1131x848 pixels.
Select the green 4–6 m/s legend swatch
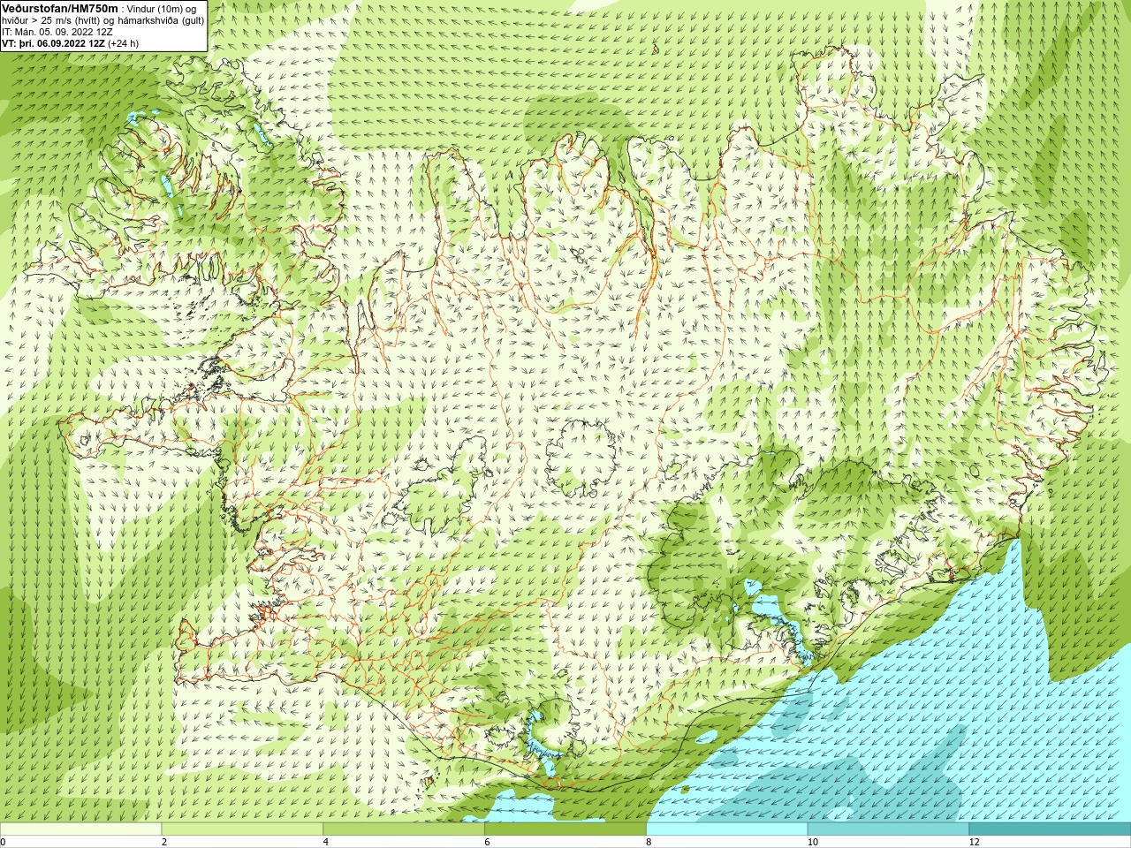click(404, 829)
